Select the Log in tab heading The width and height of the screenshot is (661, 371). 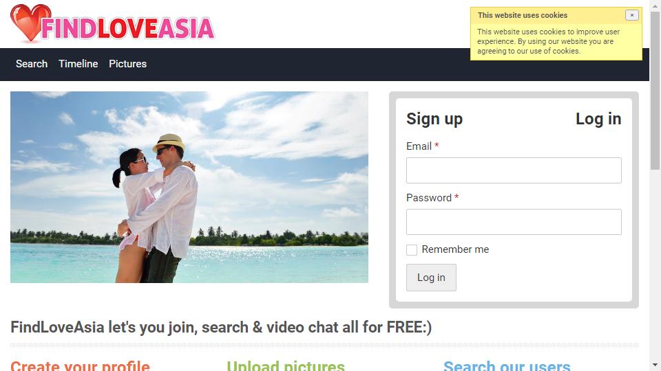(x=598, y=119)
